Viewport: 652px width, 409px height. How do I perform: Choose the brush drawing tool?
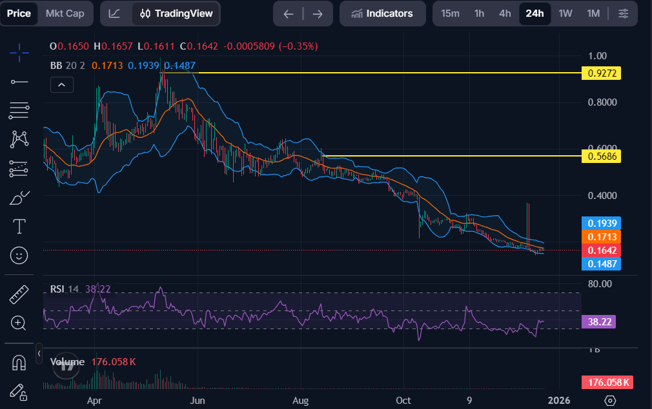[x=19, y=198]
